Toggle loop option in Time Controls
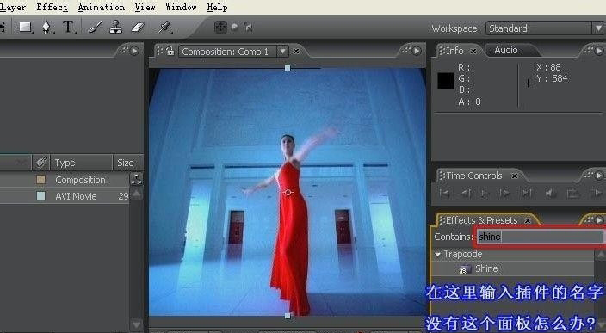The image size is (606, 333). (x=572, y=193)
